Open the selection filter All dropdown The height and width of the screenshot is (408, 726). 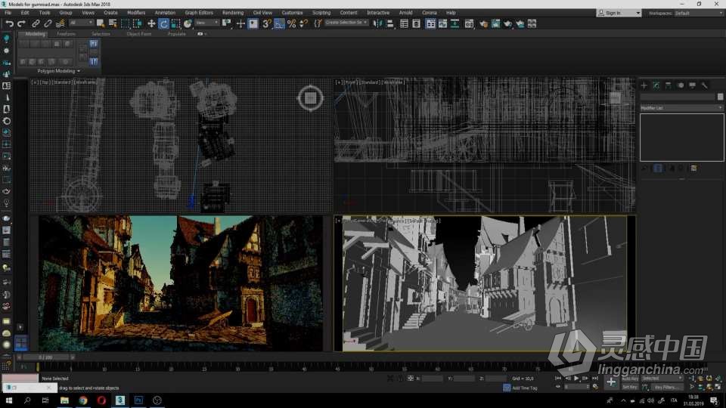[81, 22]
